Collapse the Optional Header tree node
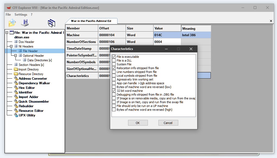This screenshot has height=158, width=277. click(x=15, y=55)
